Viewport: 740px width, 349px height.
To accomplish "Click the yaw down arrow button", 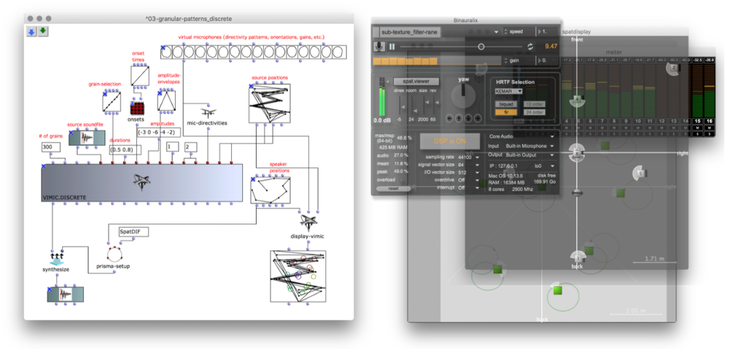I will tap(467, 118).
